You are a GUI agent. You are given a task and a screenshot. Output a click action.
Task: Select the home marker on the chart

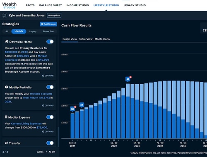(128, 79)
